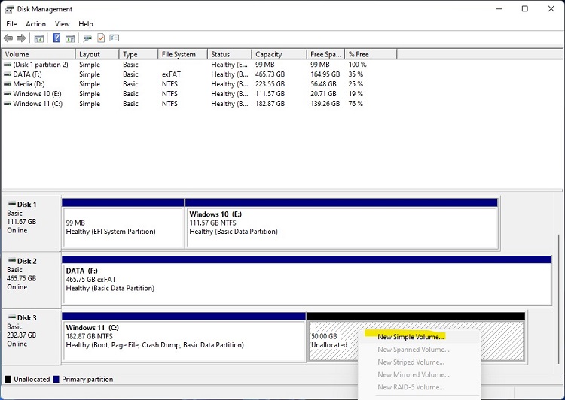This screenshot has height=400, width=565.
Task: Click the Forward arrow in the toolbar
Action: (21, 38)
